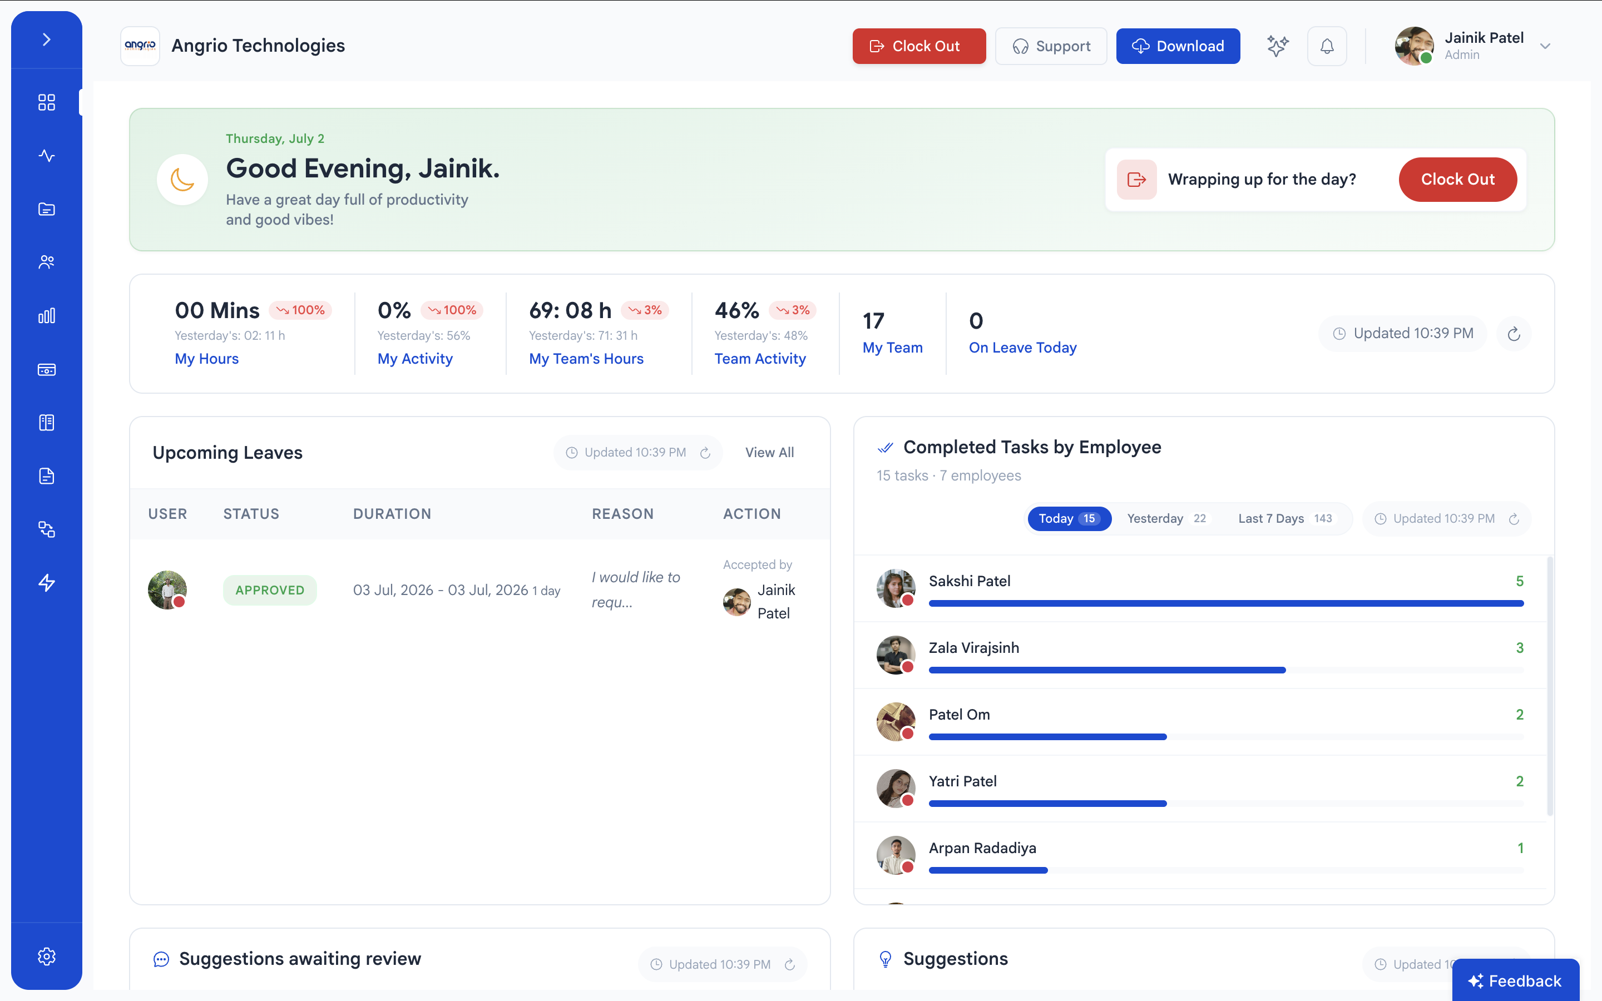
Task: Click the chat bubble icon beside Suggestions awaiting review
Action: tap(161, 959)
